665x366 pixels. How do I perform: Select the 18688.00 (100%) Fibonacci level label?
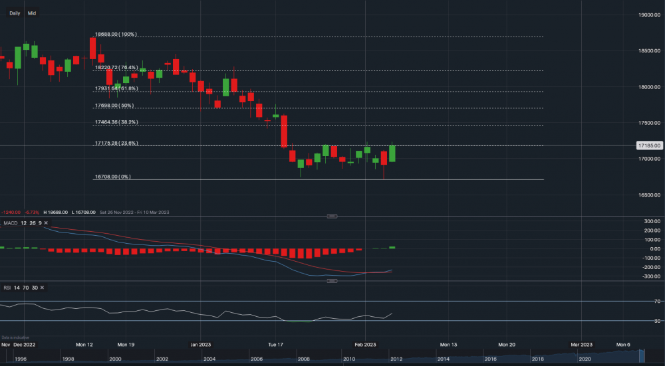[116, 35]
